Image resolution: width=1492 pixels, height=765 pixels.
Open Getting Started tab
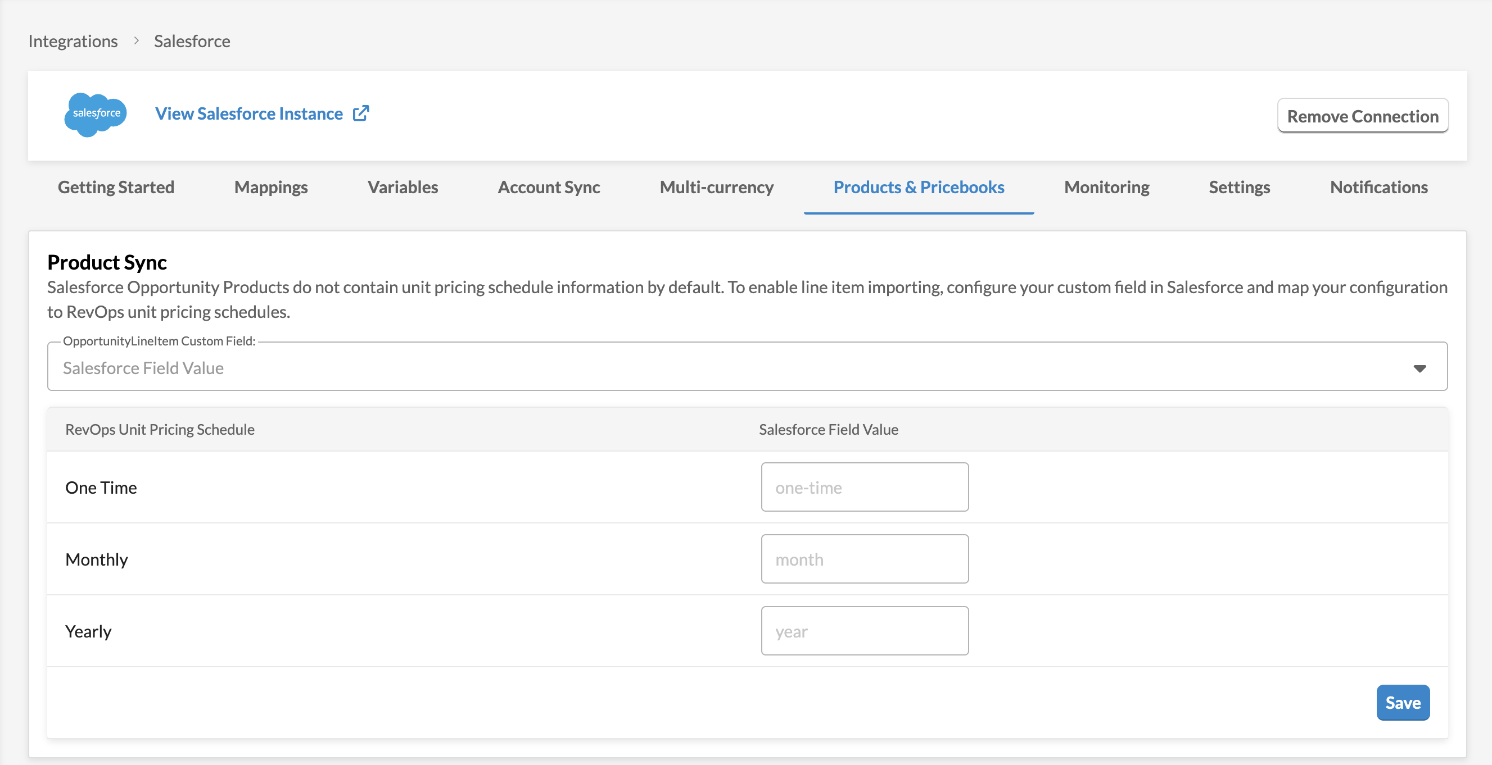coord(116,187)
